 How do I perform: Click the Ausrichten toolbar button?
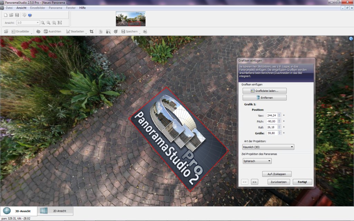(53, 31)
